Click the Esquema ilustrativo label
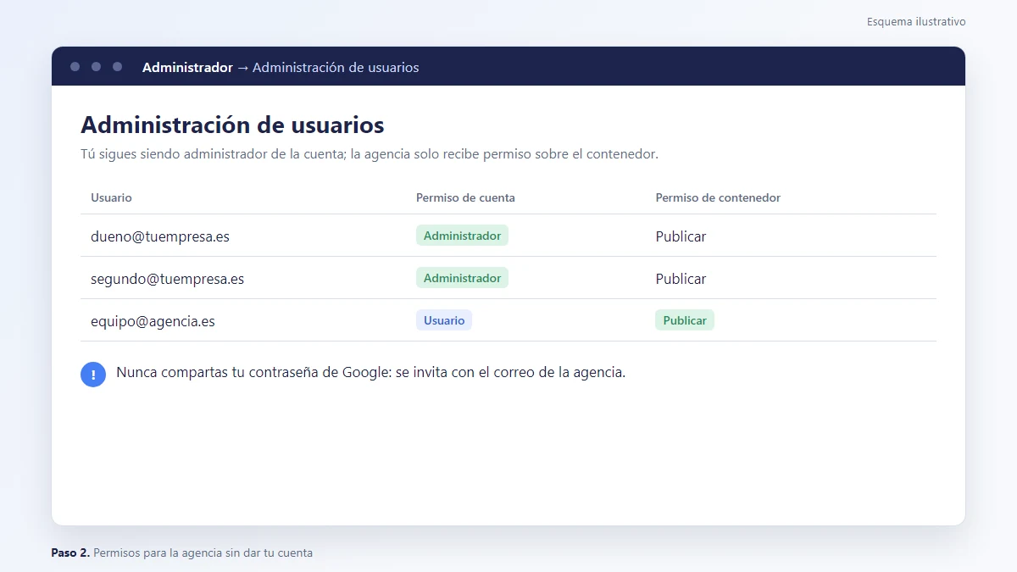 coord(916,22)
